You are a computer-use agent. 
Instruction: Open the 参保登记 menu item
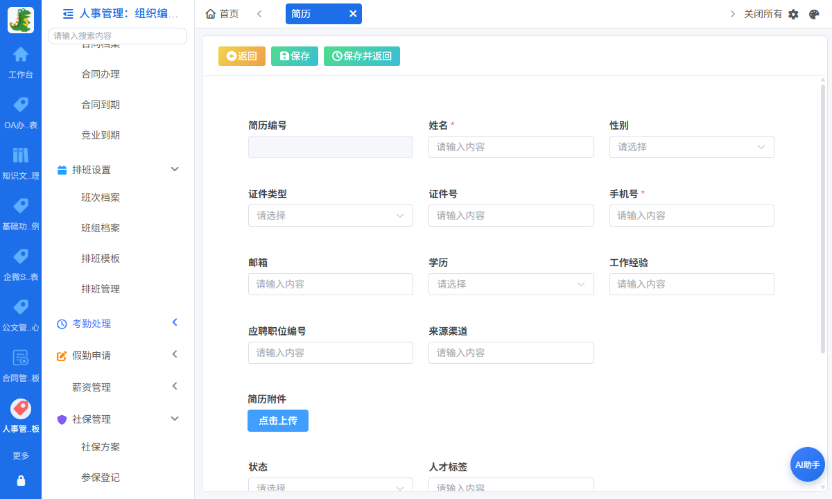click(101, 478)
